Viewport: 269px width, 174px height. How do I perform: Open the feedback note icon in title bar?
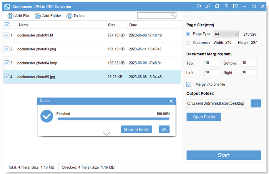pyautogui.click(x=235, y=7)
